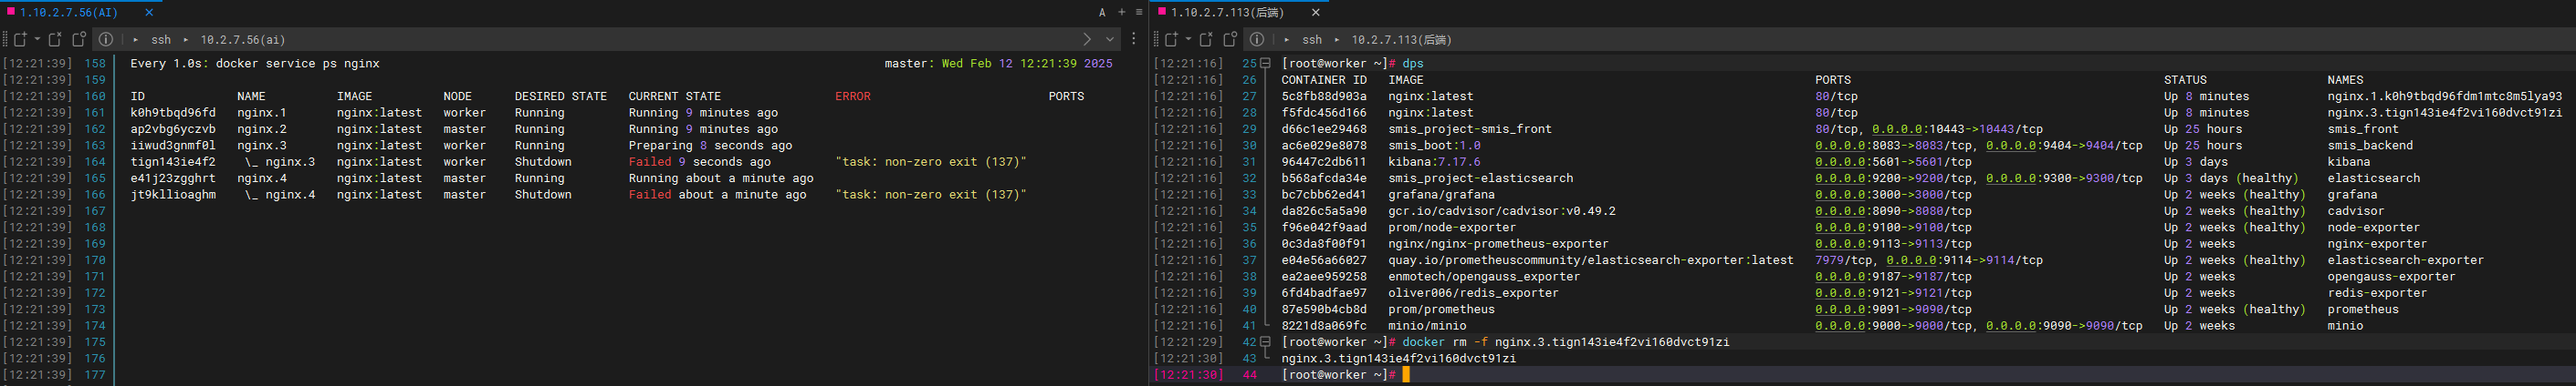Open new-session dropdown arrow in left pane
Image resolution: width=2576 pixels, height=386 pixels.
[x=37, y=40]
